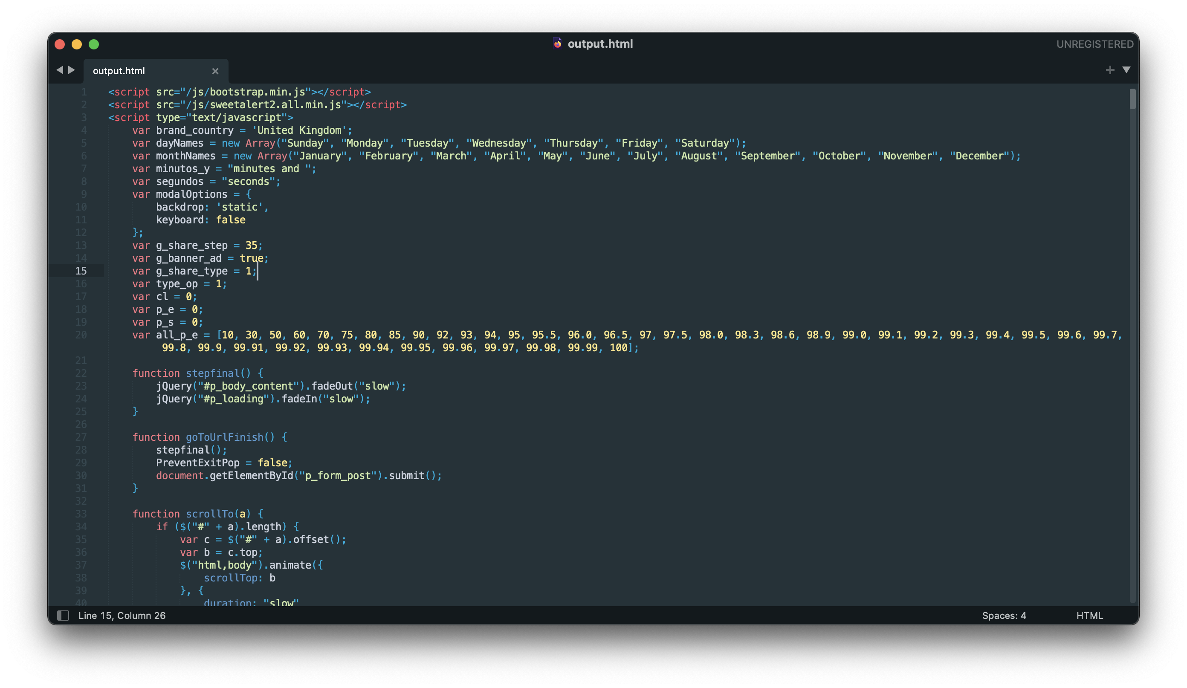This screenshot has width=1187, height=688.
Task: Click the back navigation arrow in tab bar
Action: 59,70
